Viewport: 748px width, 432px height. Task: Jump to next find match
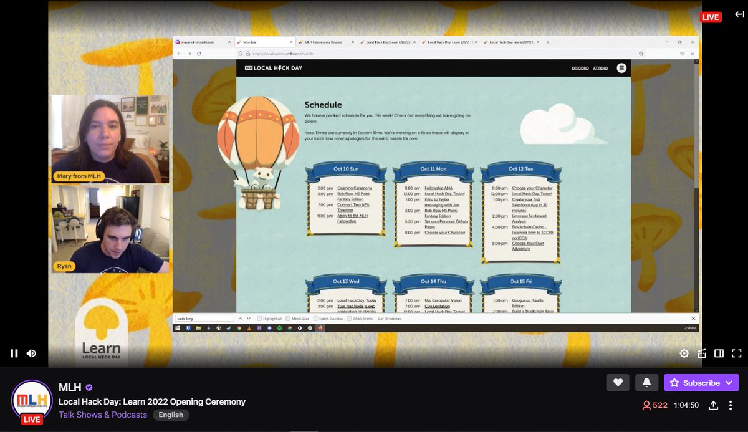click(x=249, y=318)
